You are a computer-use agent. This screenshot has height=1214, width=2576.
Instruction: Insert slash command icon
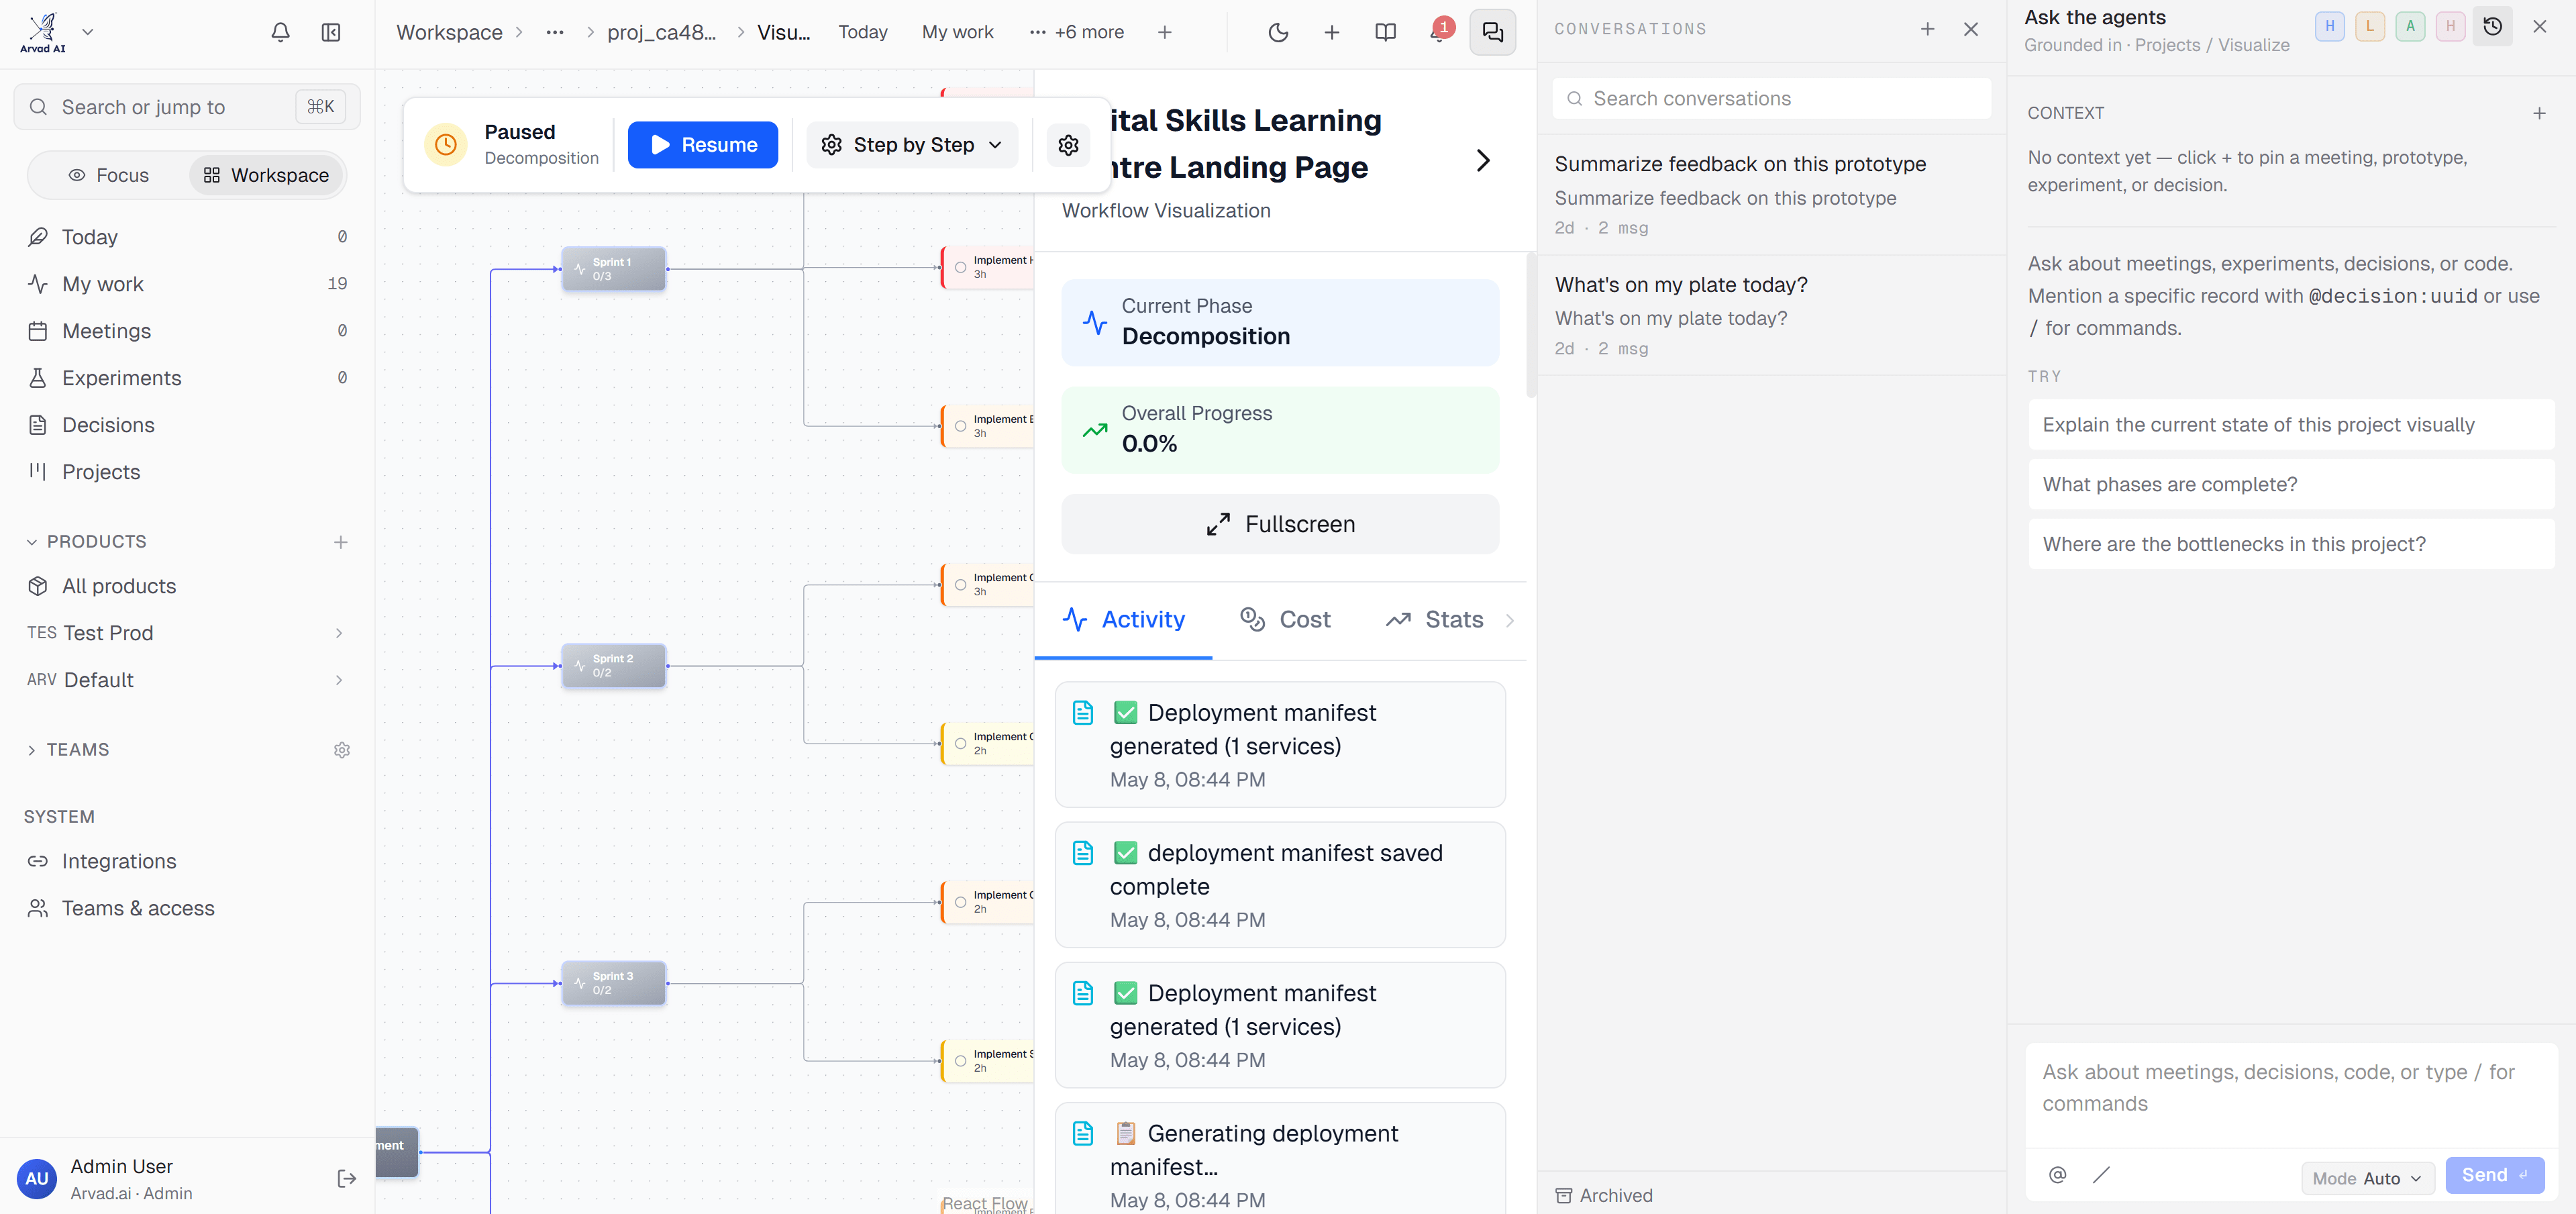2101,1174
